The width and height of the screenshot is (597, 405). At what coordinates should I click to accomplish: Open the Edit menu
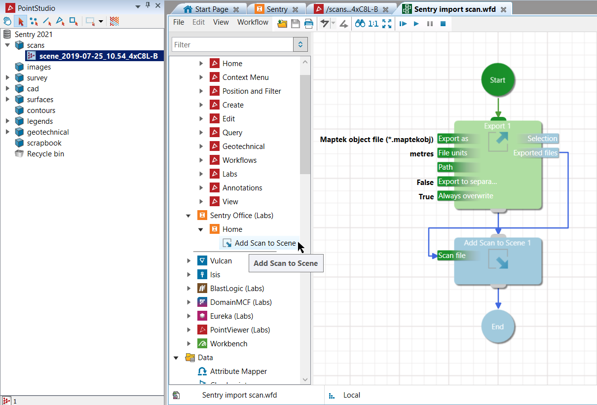(198, 22)
